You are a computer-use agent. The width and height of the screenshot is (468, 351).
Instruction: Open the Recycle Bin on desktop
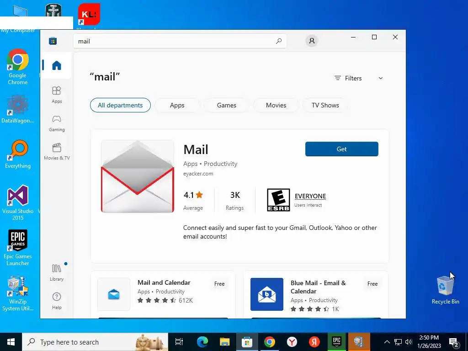pos(445,290)
